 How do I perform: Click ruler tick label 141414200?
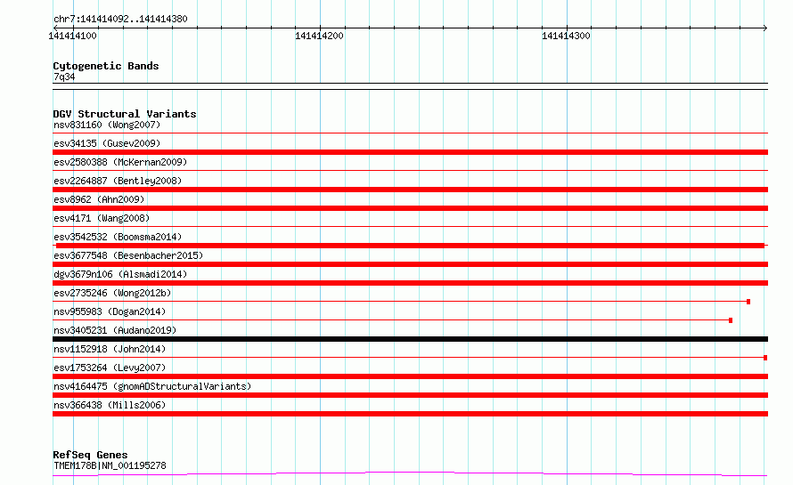pyautogui.click(x=319, y=36)
